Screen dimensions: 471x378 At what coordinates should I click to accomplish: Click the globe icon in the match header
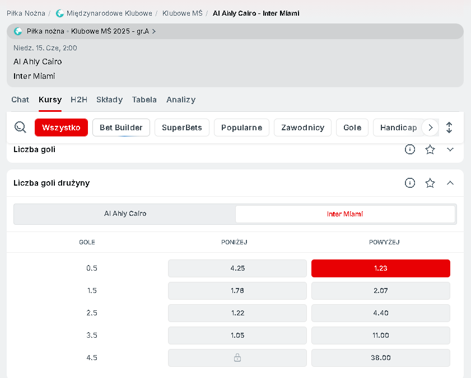pyautogui.click(x=18, y=31)
